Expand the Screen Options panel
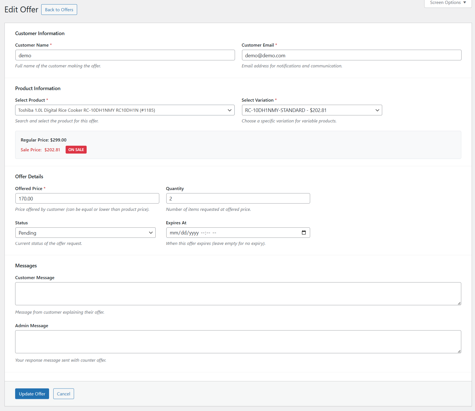The width and height of the screenshot is (475, 411). pyautogui.click(x=448, y=3)
